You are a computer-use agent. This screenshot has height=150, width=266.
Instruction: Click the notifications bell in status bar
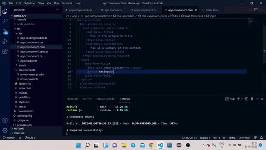[261, 137]
